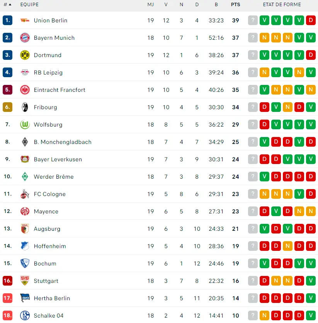The height and width of the screenshot is (323, 318).
Task: Click Union Berlin's grey question mark form box
Action: 253,20
